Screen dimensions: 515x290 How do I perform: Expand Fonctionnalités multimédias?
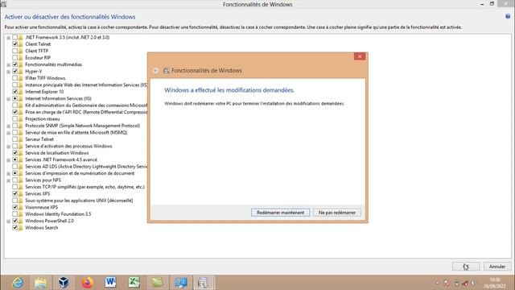coord(9,64)
